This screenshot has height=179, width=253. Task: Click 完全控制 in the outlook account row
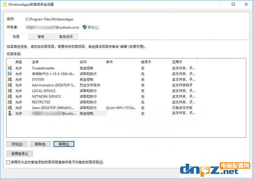click(87, 113)
